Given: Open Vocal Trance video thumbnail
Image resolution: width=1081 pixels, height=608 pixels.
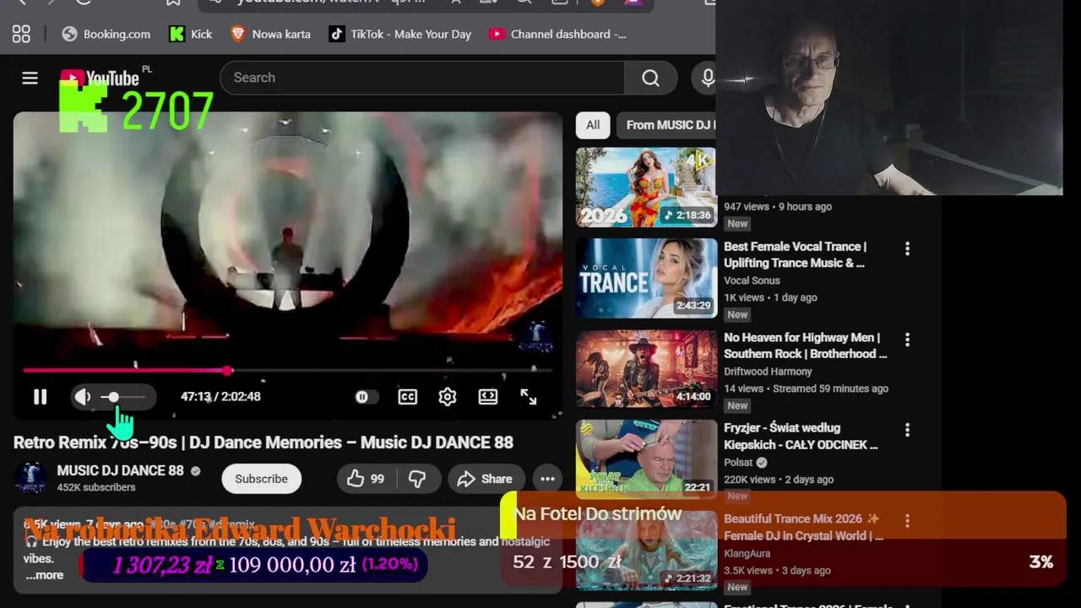Looking at the screenshot, I should [646, 278].
